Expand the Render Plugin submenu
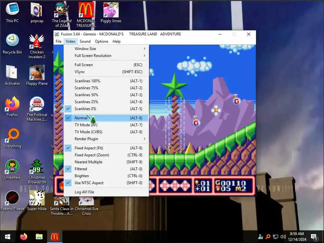The width and height of the screenshot is (324, 243). point(106,139)
